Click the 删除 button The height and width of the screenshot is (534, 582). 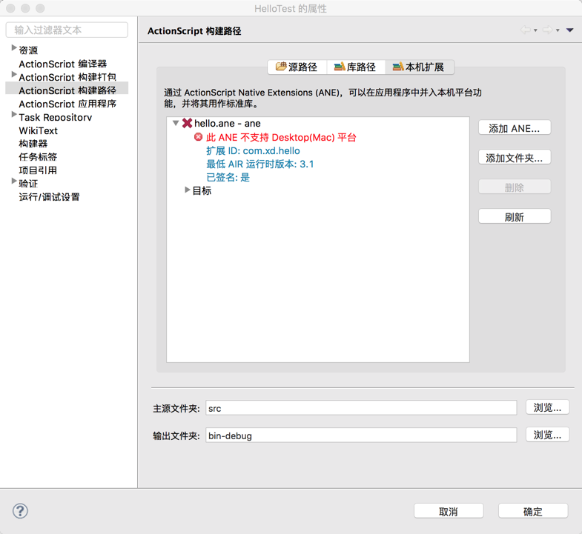[x=515, y=187]
